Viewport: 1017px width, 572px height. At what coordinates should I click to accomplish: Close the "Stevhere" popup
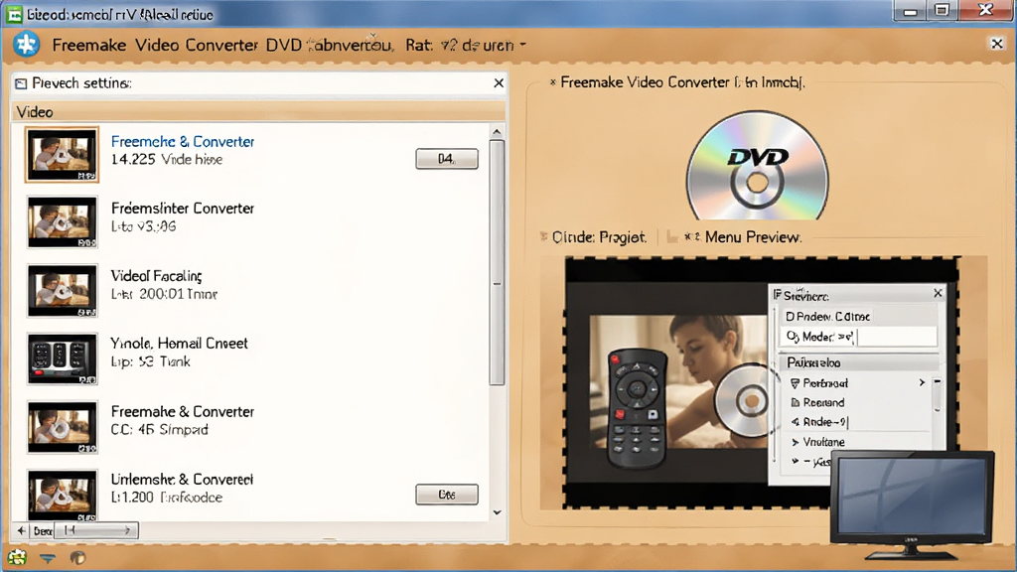tap(938, 293)
